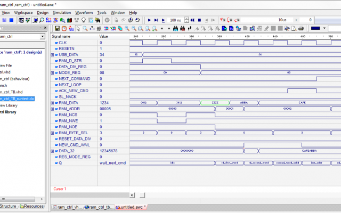Switch to the untitled.awc tab
The height and width of the screenshot is (213, 341).
point(131,207)
